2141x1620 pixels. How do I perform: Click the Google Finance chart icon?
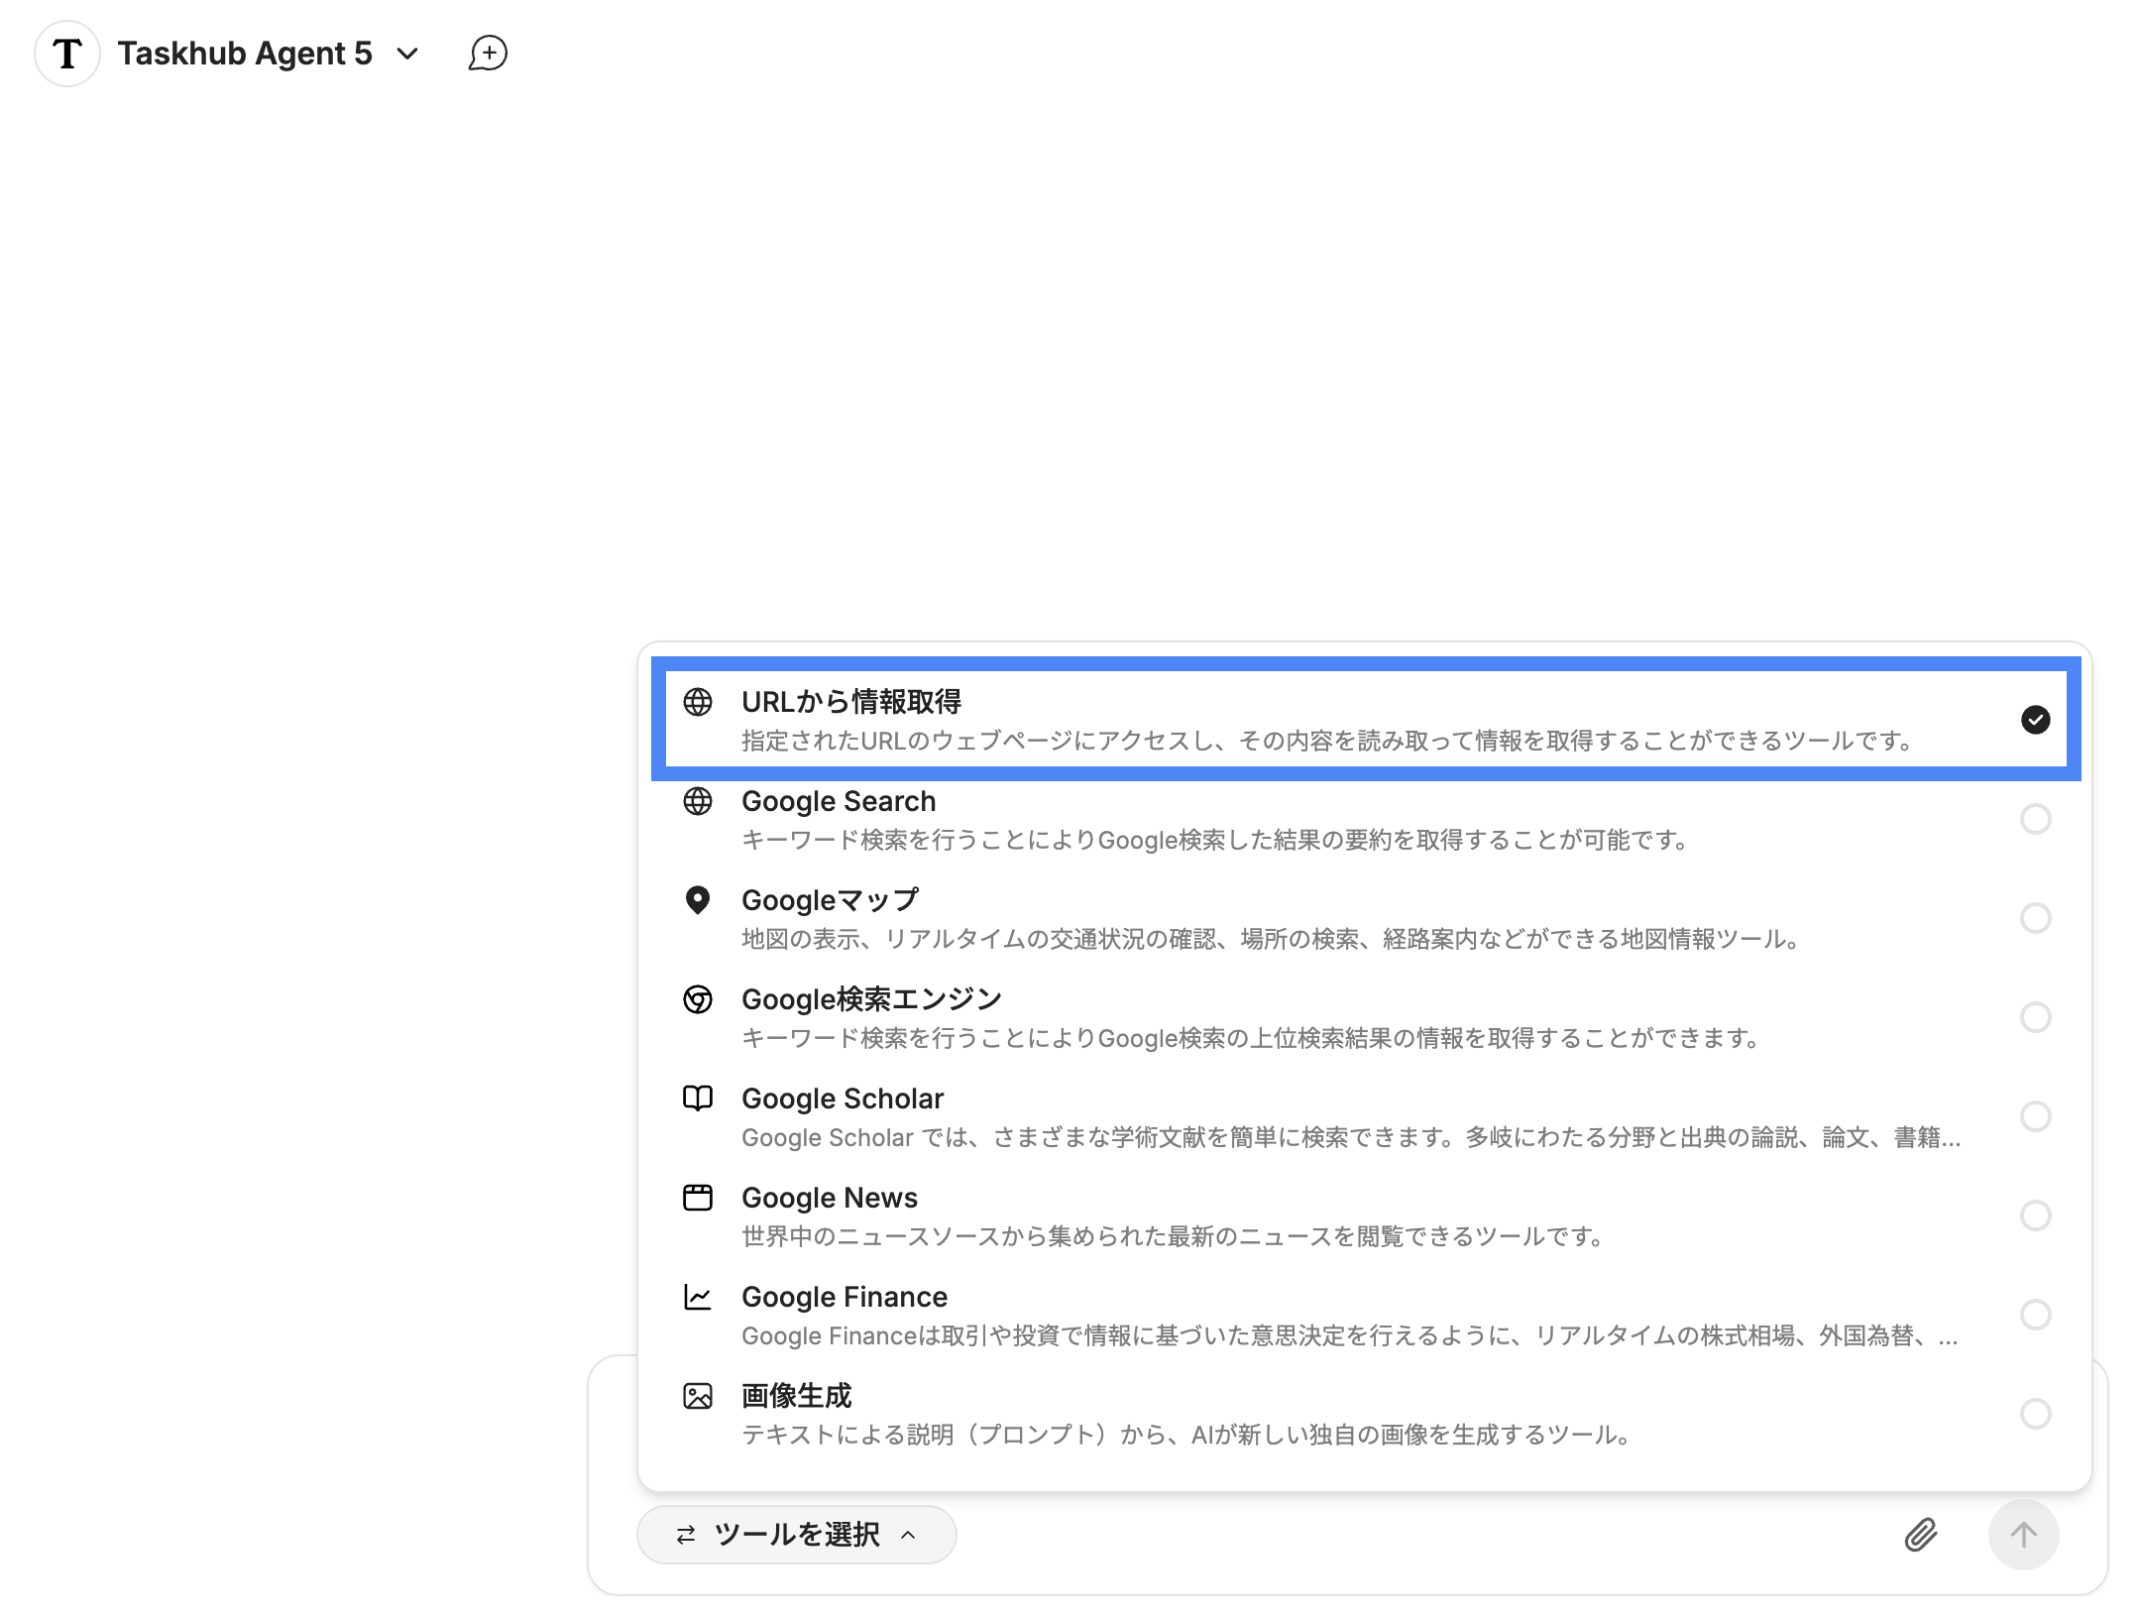coord(698,1297)
